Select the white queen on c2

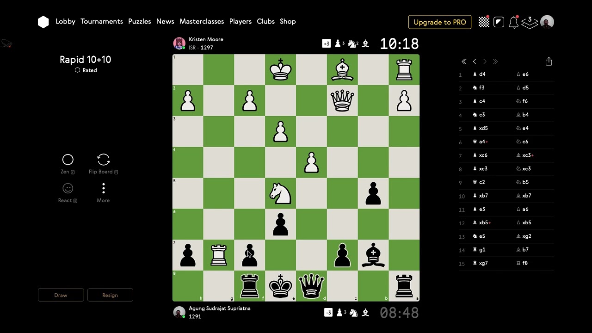[x=342, y=101]
